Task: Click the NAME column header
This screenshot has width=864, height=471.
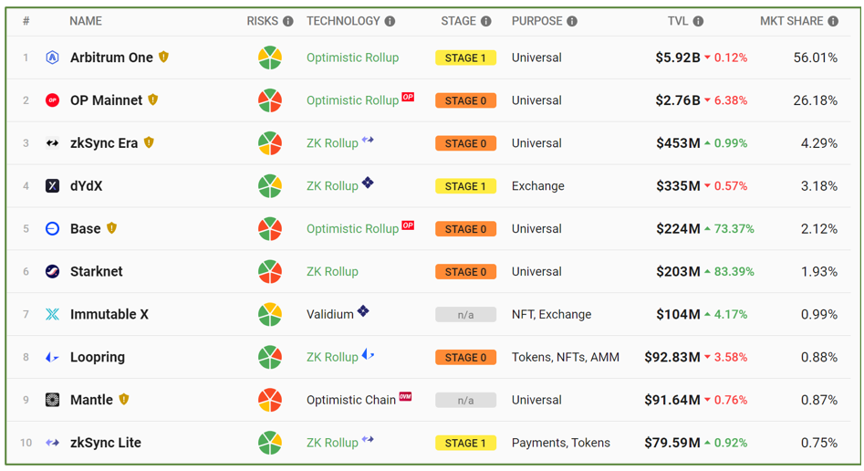Action: click(x=86, y=21)
